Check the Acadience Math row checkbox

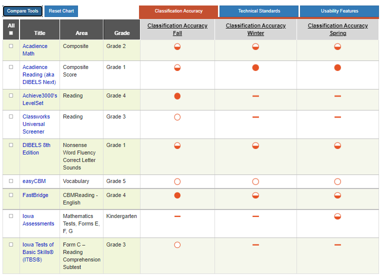click(x=11, y=46)
